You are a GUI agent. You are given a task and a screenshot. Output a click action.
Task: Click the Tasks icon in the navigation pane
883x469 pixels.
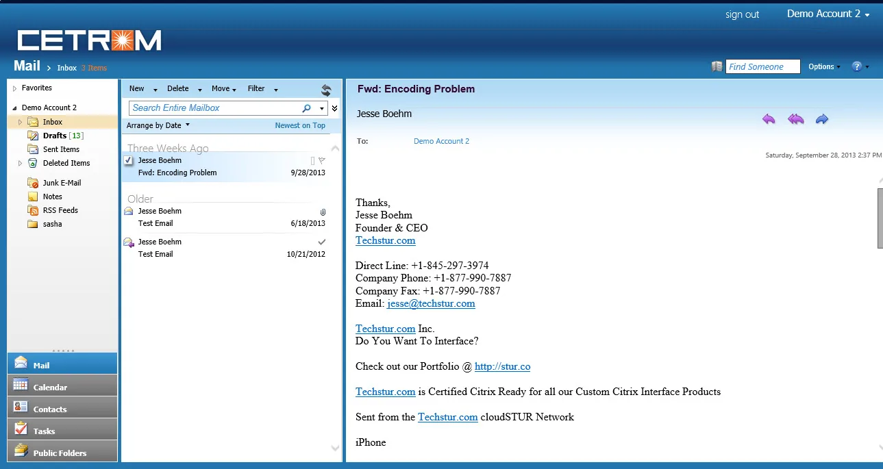coord(21,429)
